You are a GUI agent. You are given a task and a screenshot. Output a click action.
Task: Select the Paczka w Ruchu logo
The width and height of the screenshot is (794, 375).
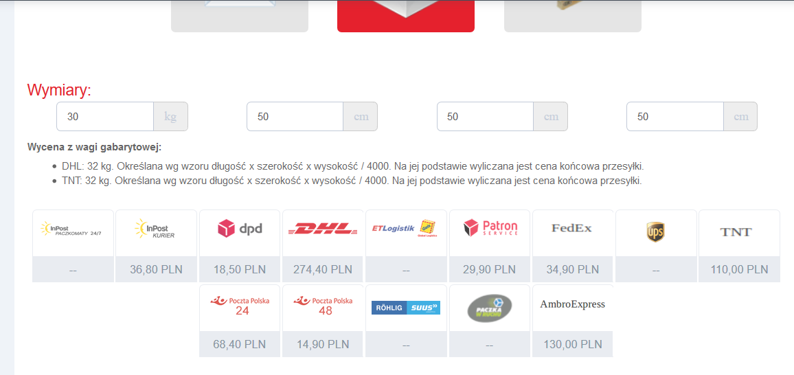point(489,308)
